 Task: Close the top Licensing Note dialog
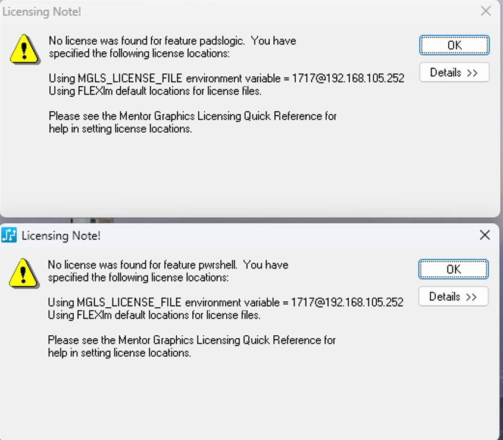[486, 11]
